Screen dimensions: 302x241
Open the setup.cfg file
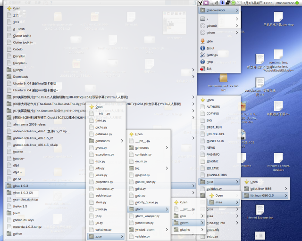click(x=213, y=230)
